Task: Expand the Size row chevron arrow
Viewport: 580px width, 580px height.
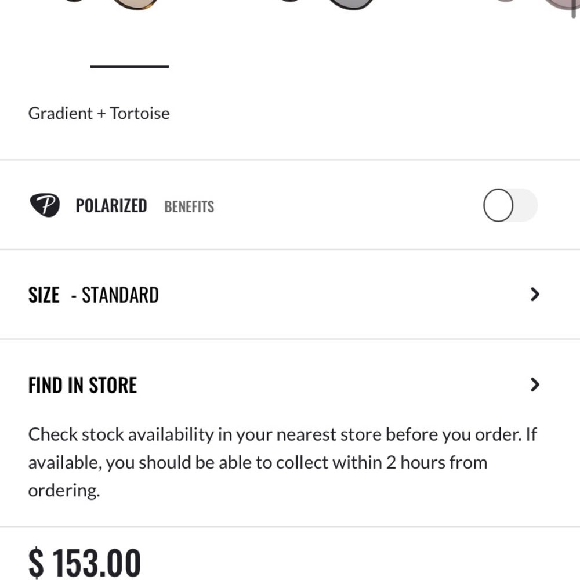Action: pos(535,295)
